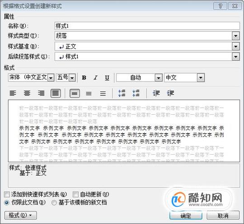
Task: Align paragraph text to the right
Action: coord(41,93)
